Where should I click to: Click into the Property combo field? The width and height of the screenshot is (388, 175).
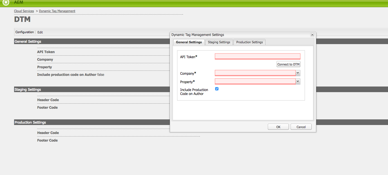[255, 81]
